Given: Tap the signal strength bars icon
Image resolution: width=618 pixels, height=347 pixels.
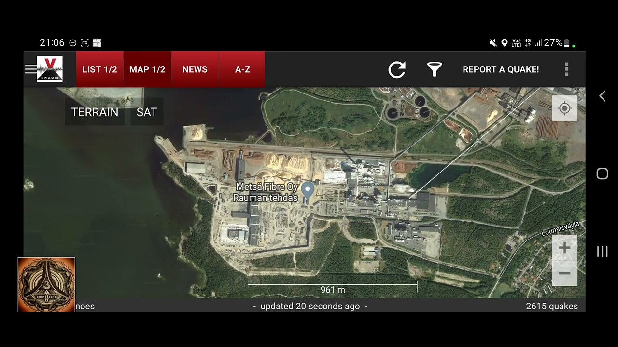Looking at the screenshot, I should pyautogui.click(x=538, y=43).
